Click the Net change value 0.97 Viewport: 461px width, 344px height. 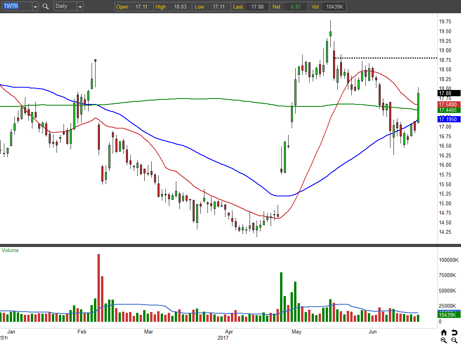(x=296, y=7)
